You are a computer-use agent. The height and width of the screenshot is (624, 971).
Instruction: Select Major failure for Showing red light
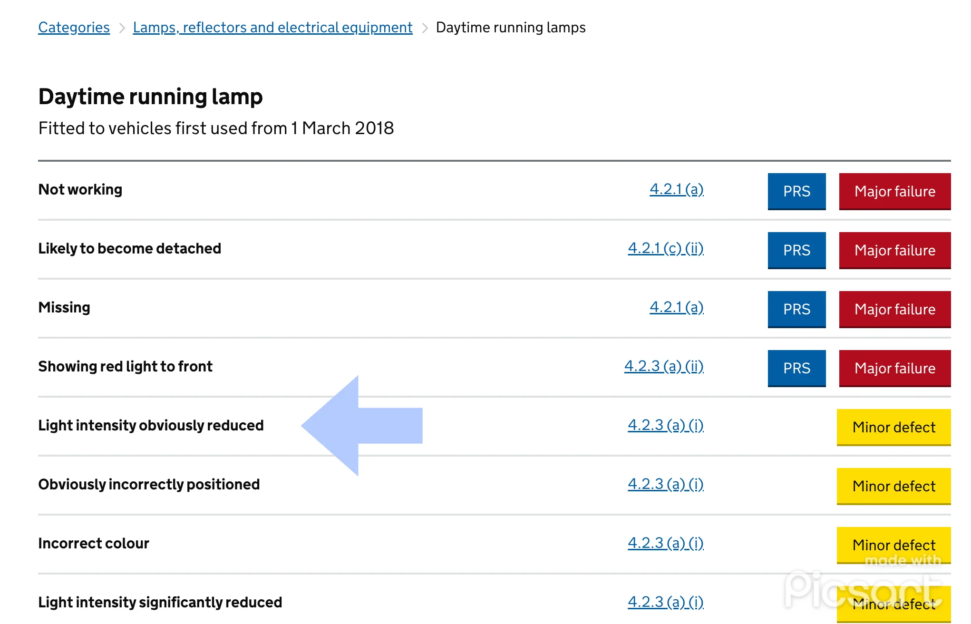click(x=894, y=368)
